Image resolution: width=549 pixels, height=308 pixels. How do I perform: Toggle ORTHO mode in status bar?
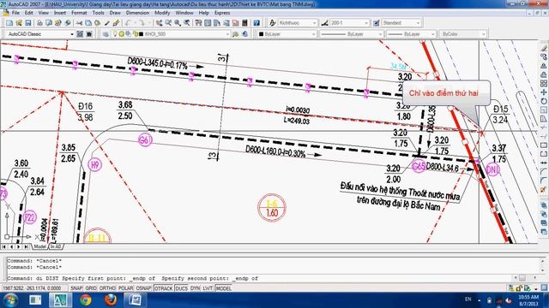click(107, 288)
